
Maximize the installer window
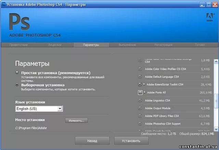click(x=209, y=4)
